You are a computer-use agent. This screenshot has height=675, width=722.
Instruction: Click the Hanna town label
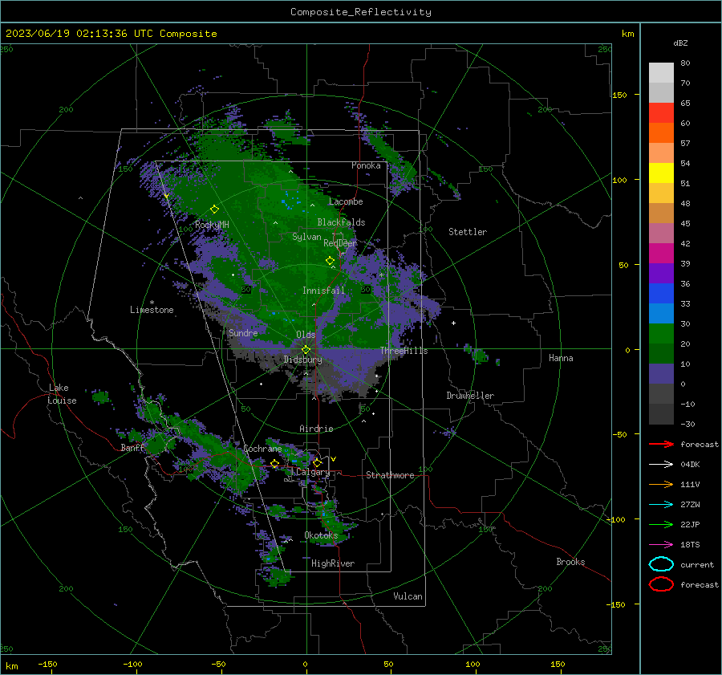(x=561, y=358)
